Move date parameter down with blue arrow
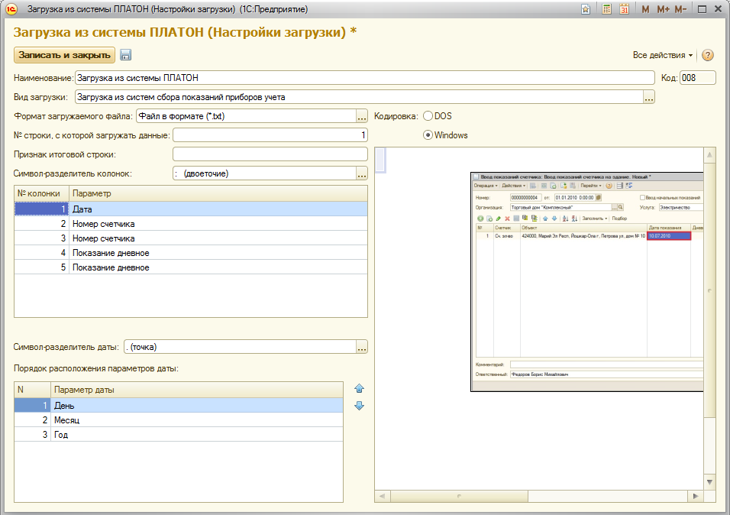Image resolution: width=730 pixels, height=515 pixels. click(359, 406)
